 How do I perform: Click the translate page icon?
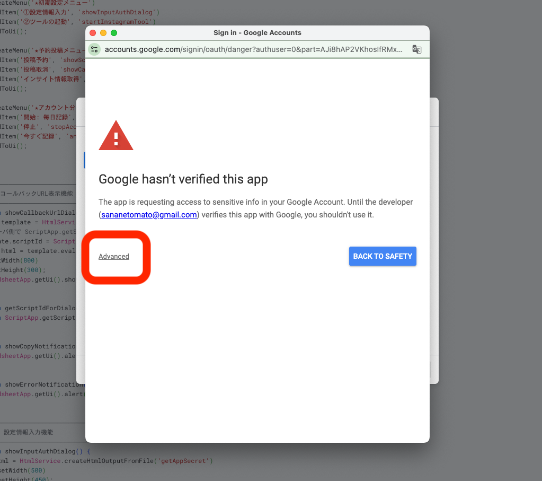pyautogui.click(x=417, y=49)
